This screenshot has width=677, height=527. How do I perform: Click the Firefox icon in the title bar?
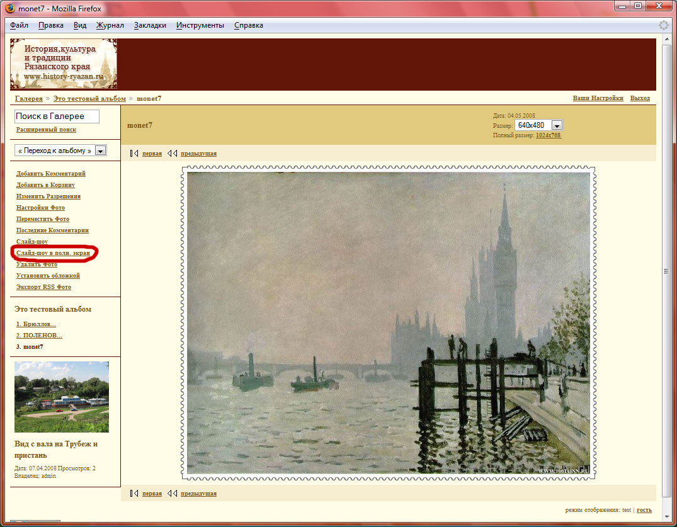pyautogui.click(x=9, y=8)
